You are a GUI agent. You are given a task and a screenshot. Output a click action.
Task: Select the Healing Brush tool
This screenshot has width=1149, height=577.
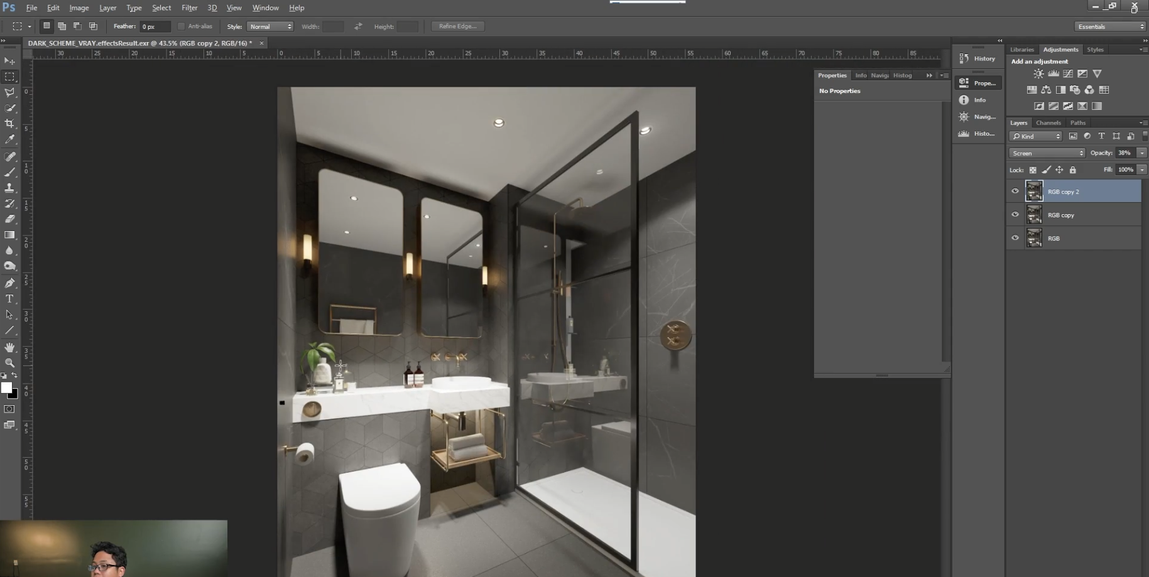[x=9, y=156]
